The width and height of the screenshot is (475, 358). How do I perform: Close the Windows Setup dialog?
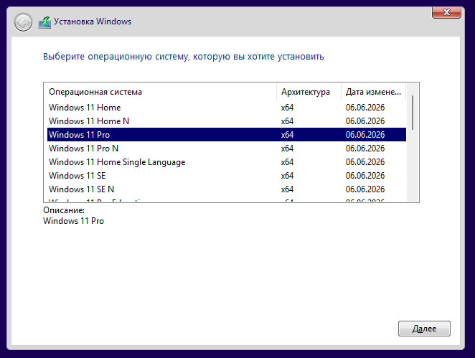pyautogui.click(x=446, y=12)
